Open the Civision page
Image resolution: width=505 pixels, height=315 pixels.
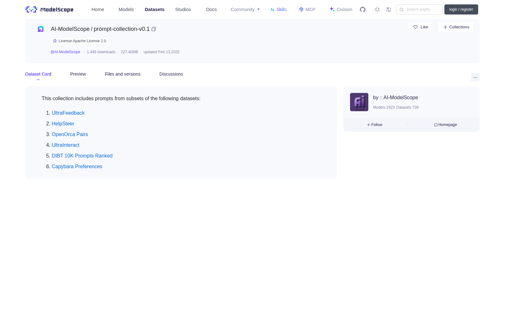click(341, 9)
